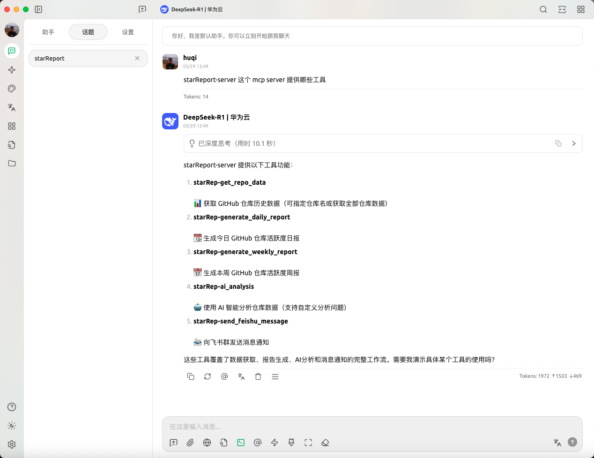
Task: Clear context with the eraser icon
Action: tap(325, 442)
